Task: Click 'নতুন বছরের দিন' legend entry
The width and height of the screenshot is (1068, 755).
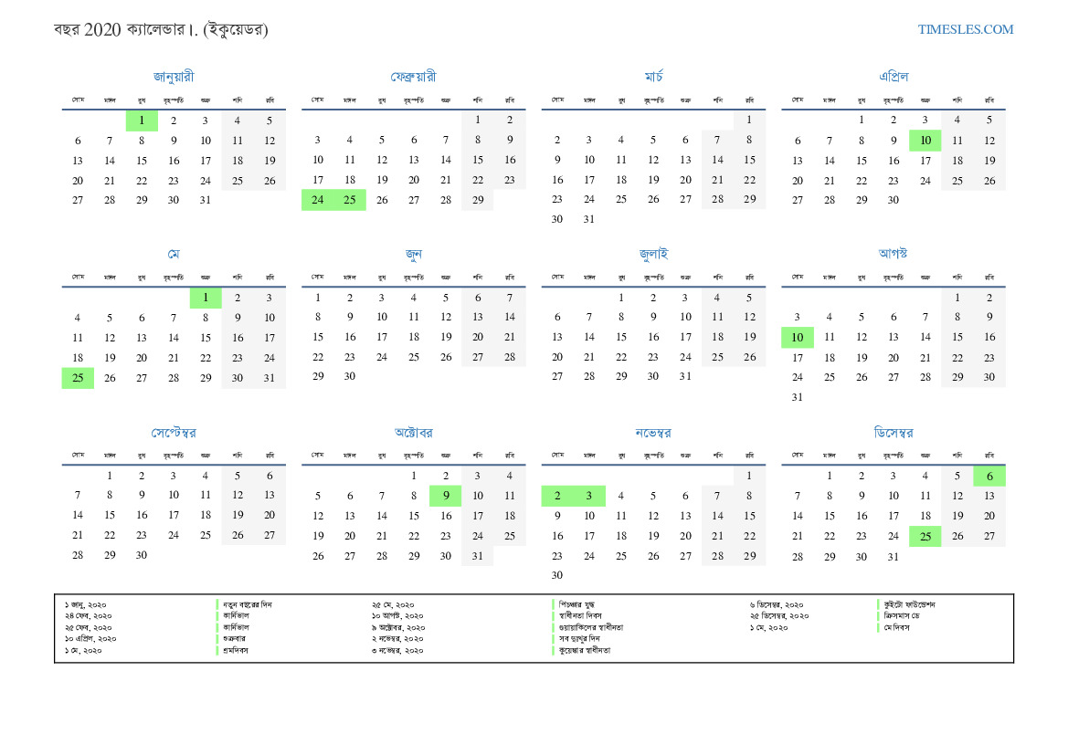Action: [x=248, y=604]
